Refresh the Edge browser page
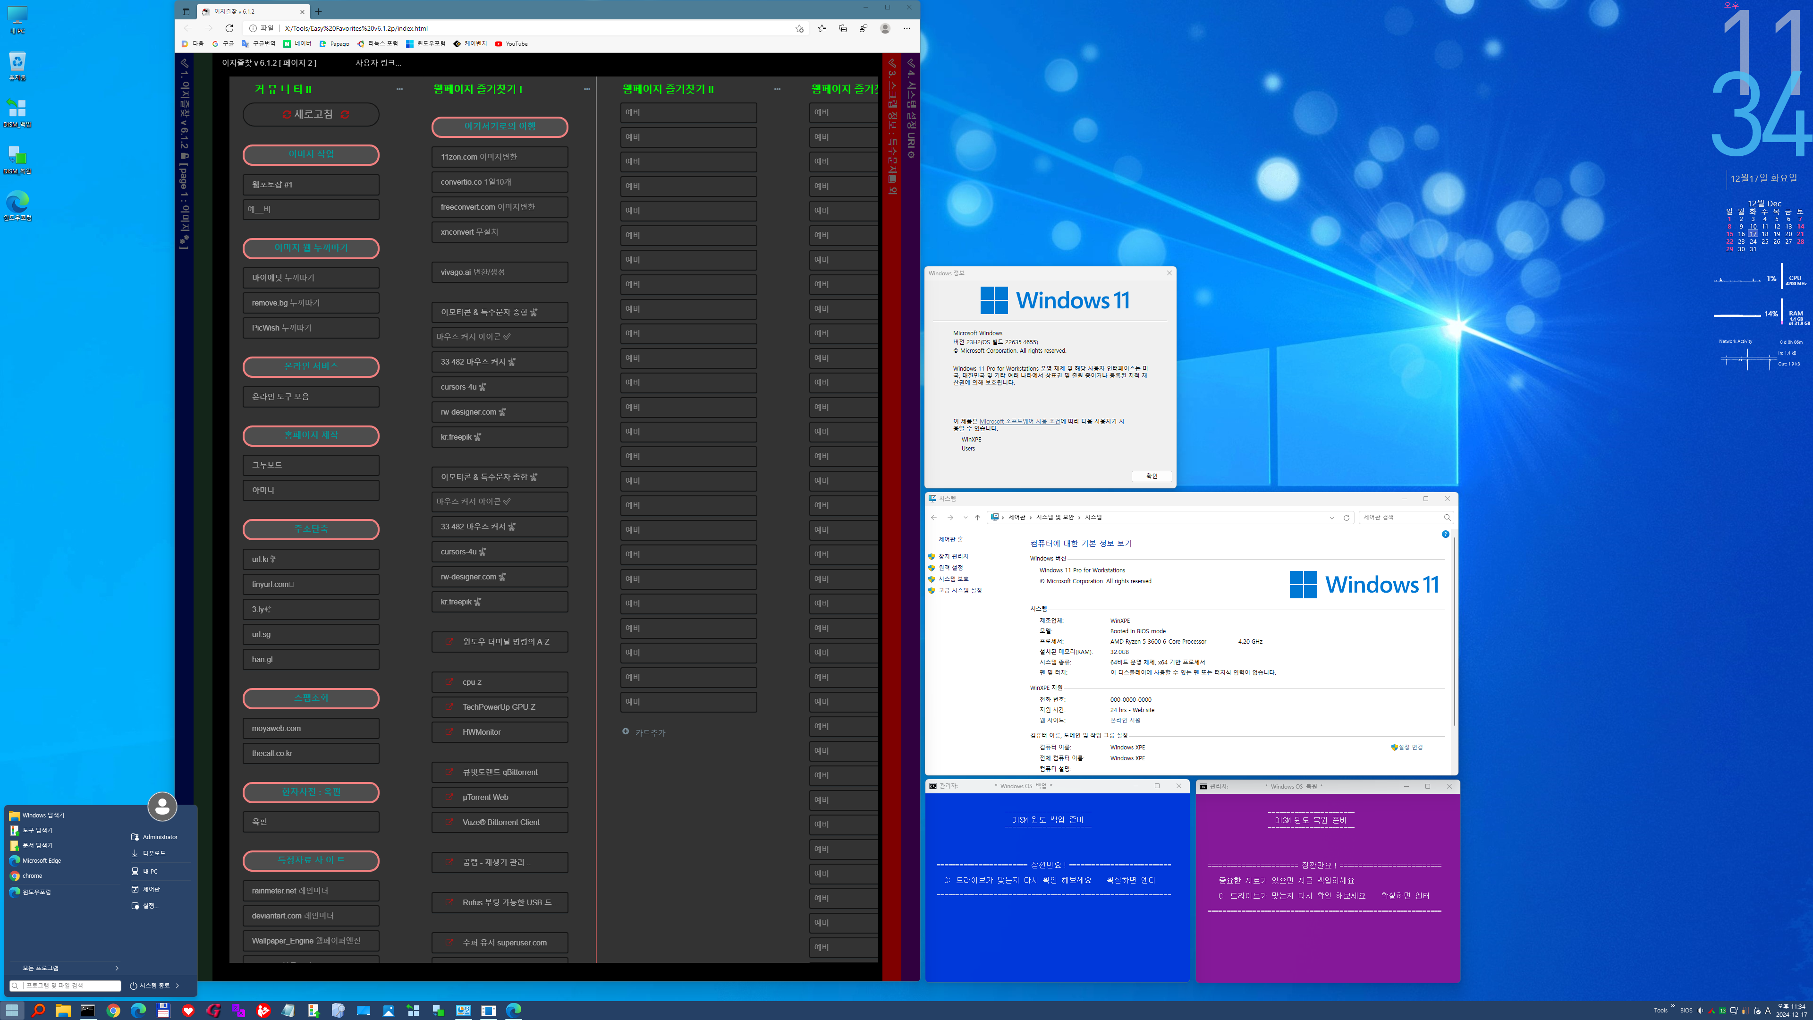1813x1020 pixels. pos(229,28)
